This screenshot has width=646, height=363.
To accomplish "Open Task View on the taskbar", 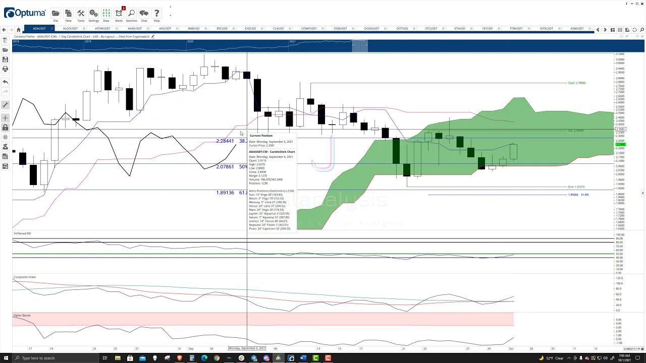I will pyautogui.click(x=105, y=358).
